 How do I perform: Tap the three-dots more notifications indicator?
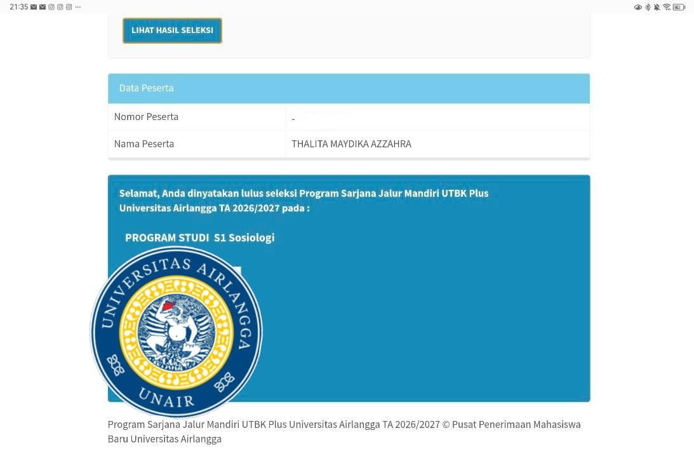78,7
